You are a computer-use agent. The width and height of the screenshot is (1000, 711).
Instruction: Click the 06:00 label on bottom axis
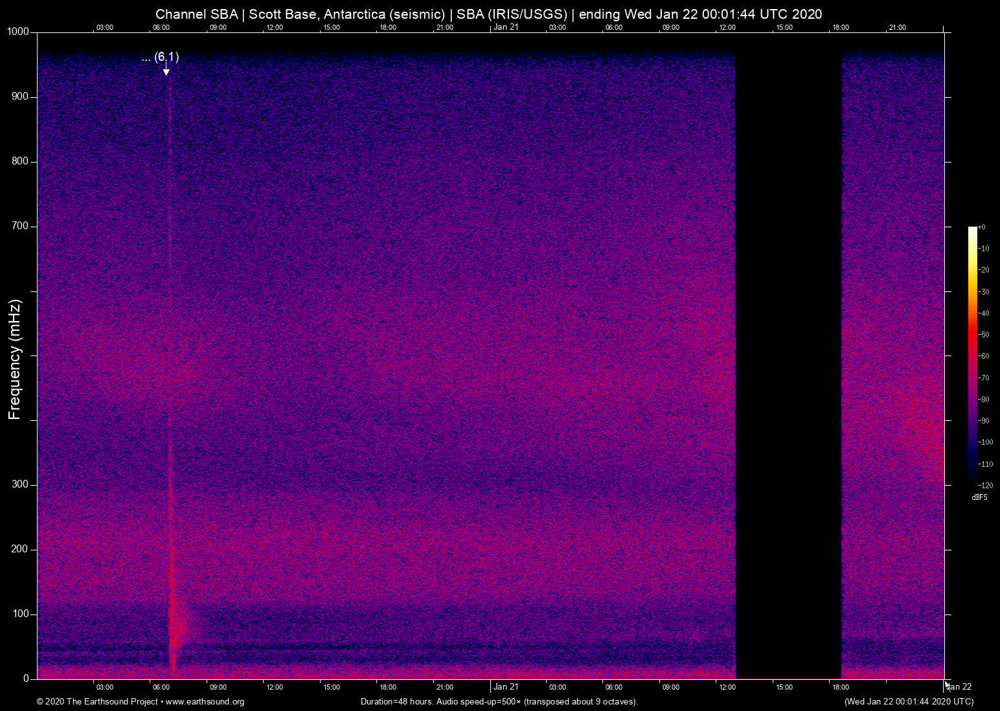coord(161,687)
